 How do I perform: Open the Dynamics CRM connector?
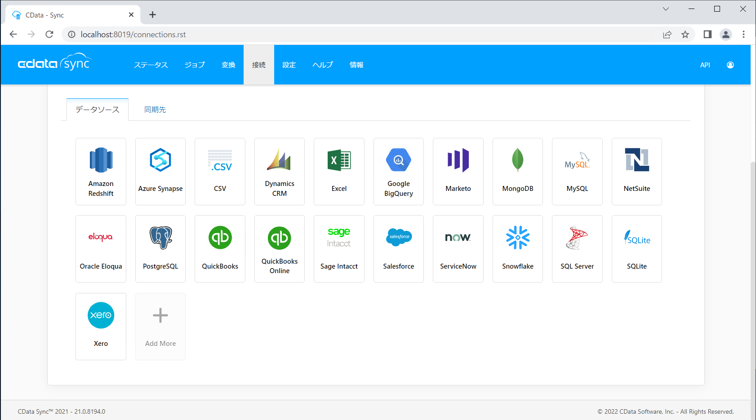(x=280, y=172)
